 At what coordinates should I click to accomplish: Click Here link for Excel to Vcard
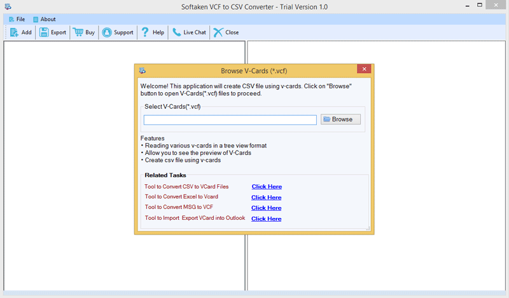266,197
